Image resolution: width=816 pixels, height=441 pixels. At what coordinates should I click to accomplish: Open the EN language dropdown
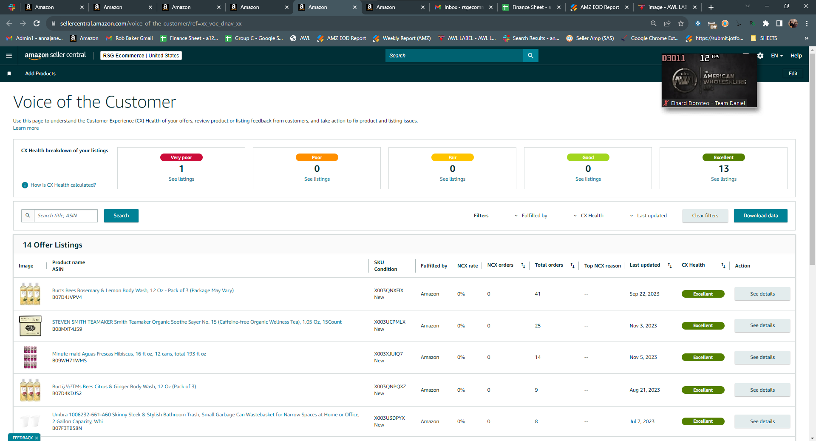(777, 56)
